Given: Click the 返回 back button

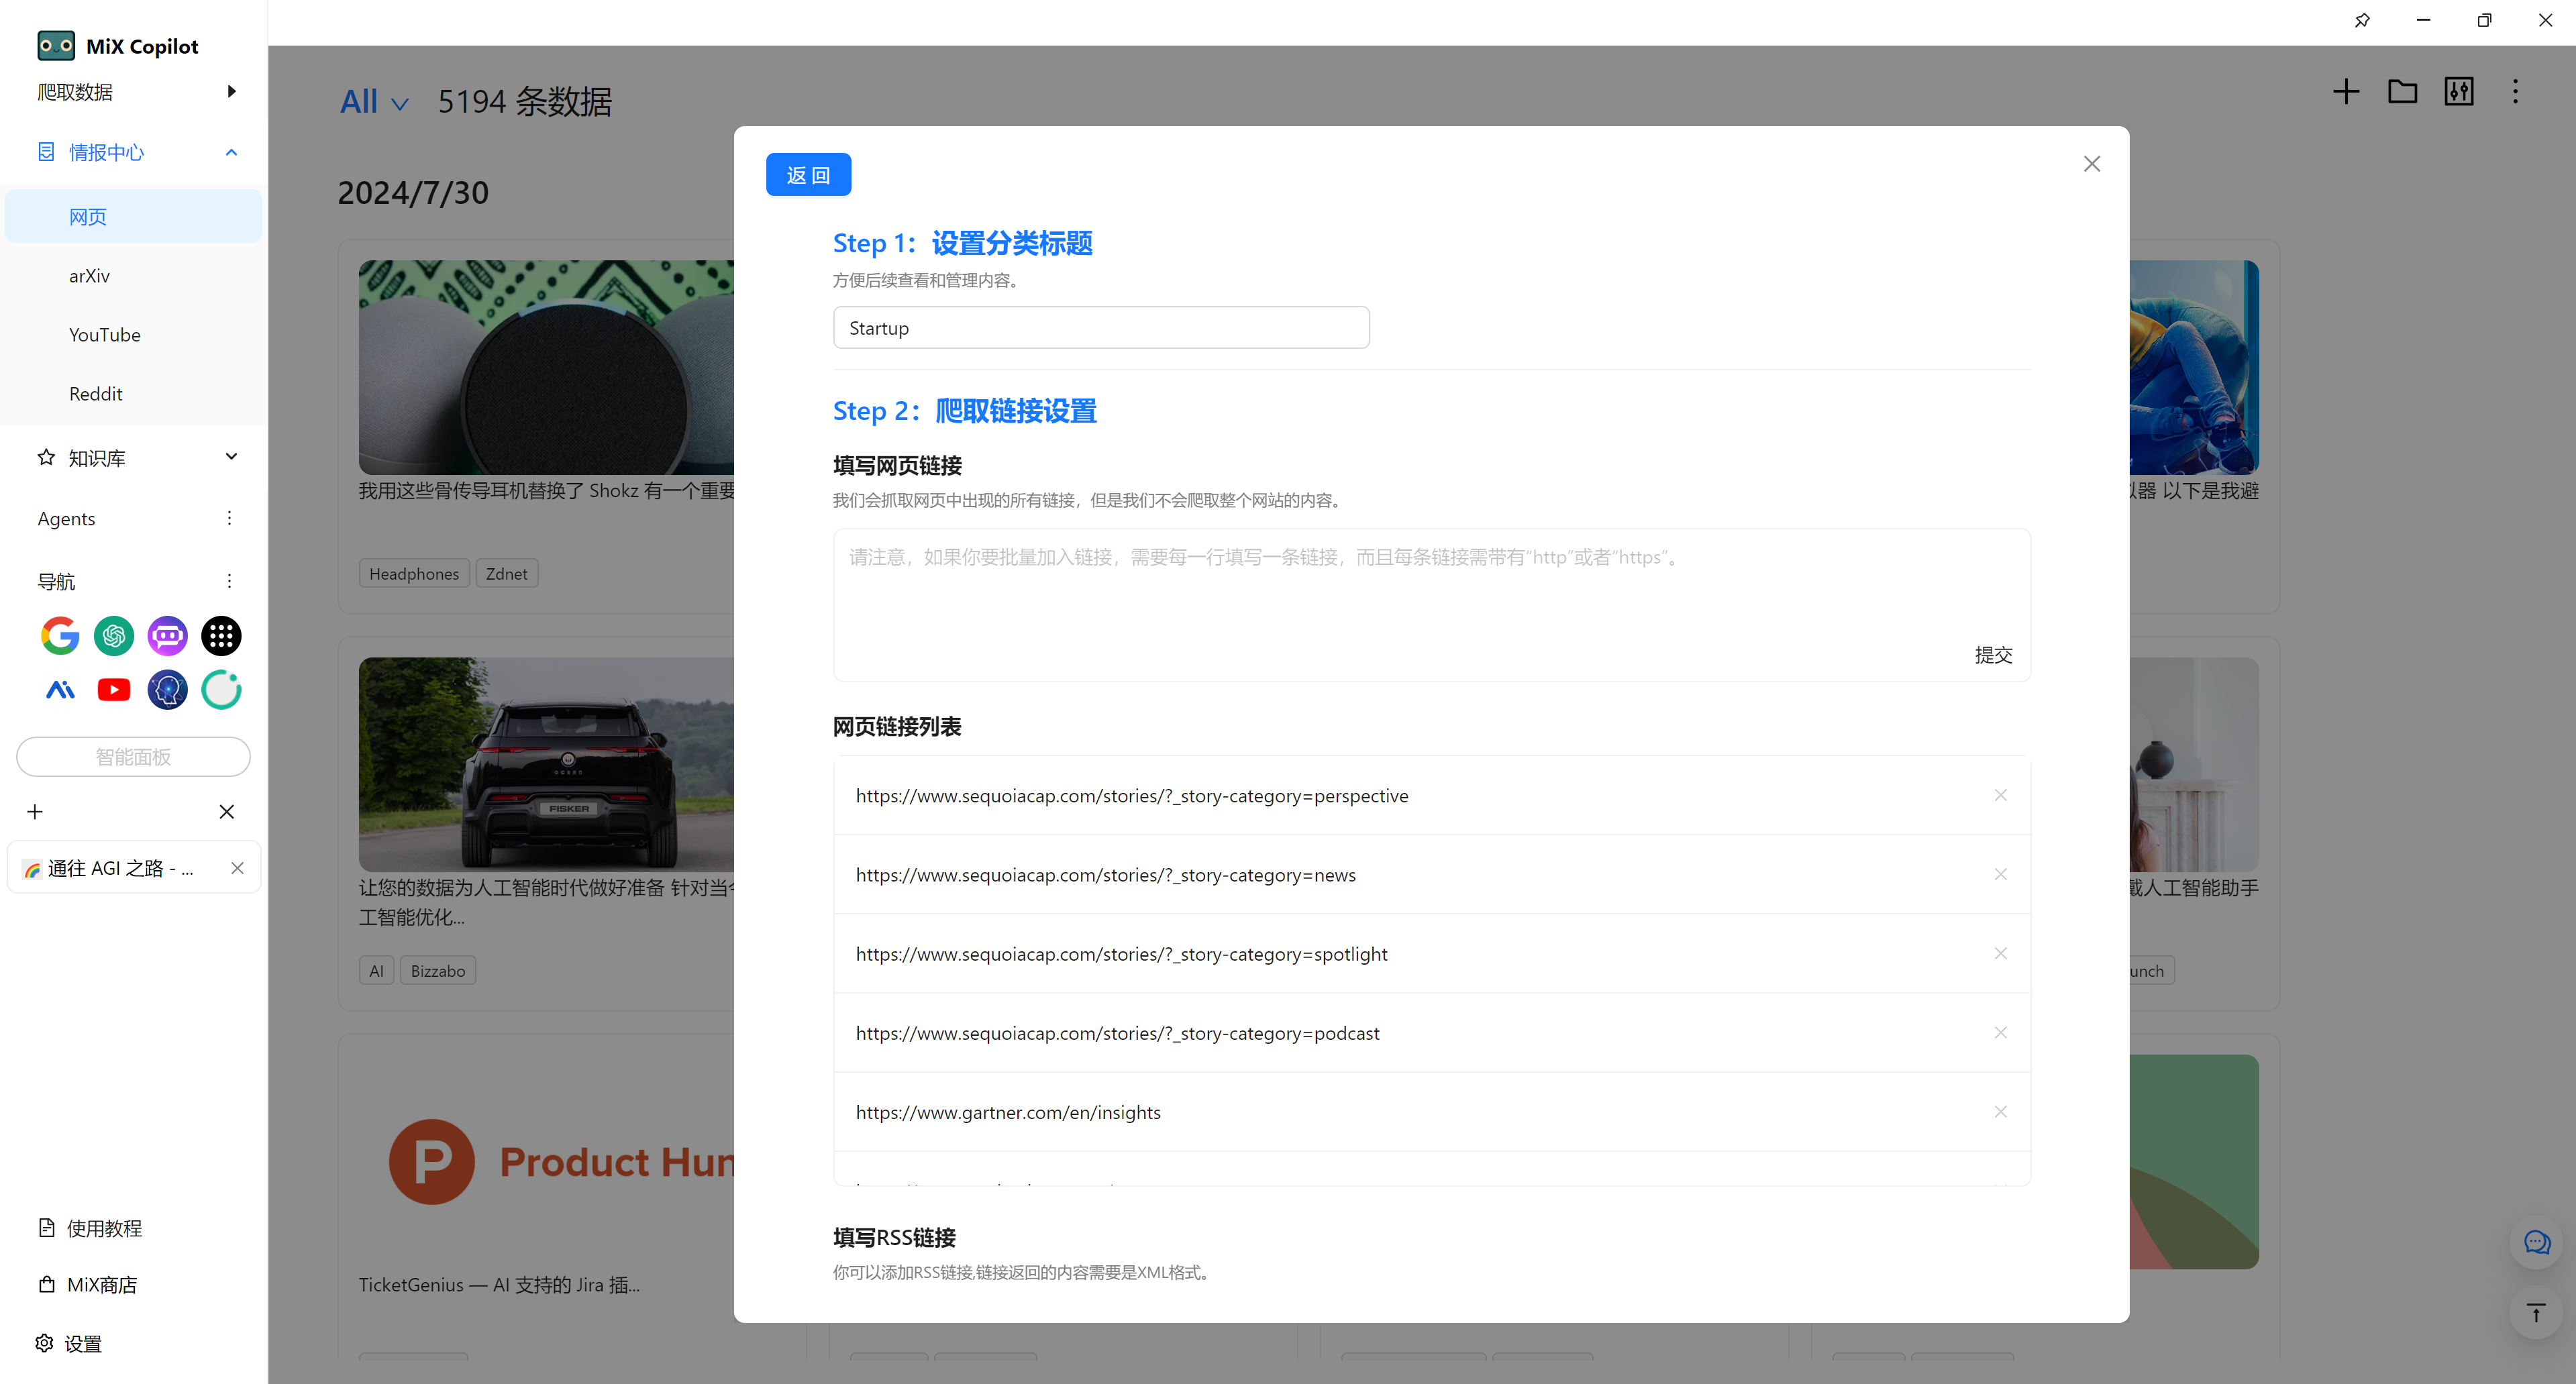Looking at the screenshot, I should click(x=808, y=175).
